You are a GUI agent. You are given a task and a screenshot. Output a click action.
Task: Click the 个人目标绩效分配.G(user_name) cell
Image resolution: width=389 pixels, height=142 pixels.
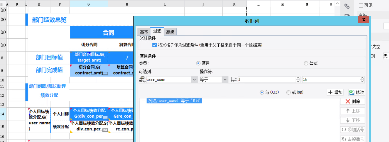click(39, 120)
